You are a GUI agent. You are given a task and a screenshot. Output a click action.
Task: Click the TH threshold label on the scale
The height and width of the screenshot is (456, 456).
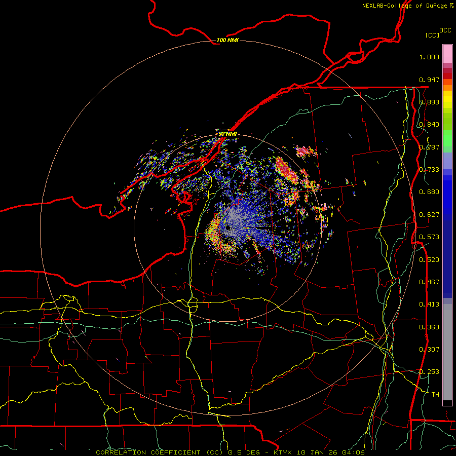pyautogui.click(x=435, y=395)
